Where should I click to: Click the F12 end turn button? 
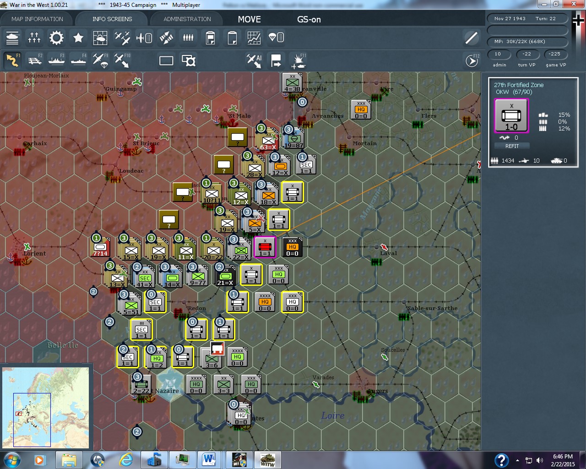(472, 60)
